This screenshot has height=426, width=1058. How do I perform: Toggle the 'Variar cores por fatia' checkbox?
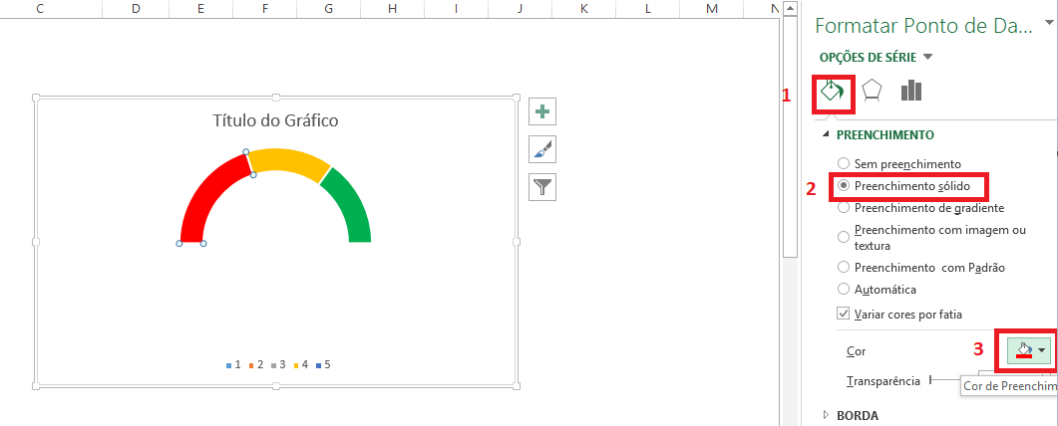coord(845,314)
